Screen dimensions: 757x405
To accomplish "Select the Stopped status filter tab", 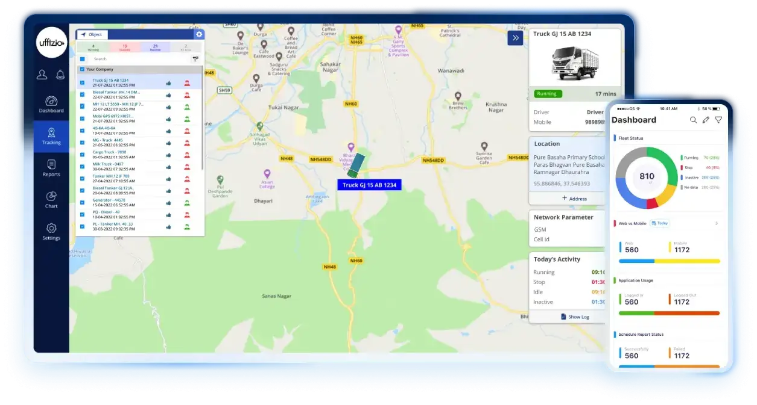I will click(125, 47).
